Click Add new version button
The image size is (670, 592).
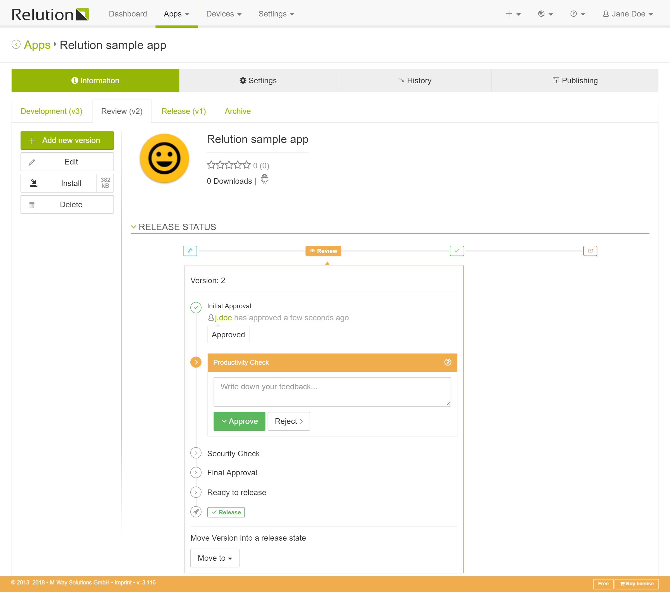[x=67, y=140]
